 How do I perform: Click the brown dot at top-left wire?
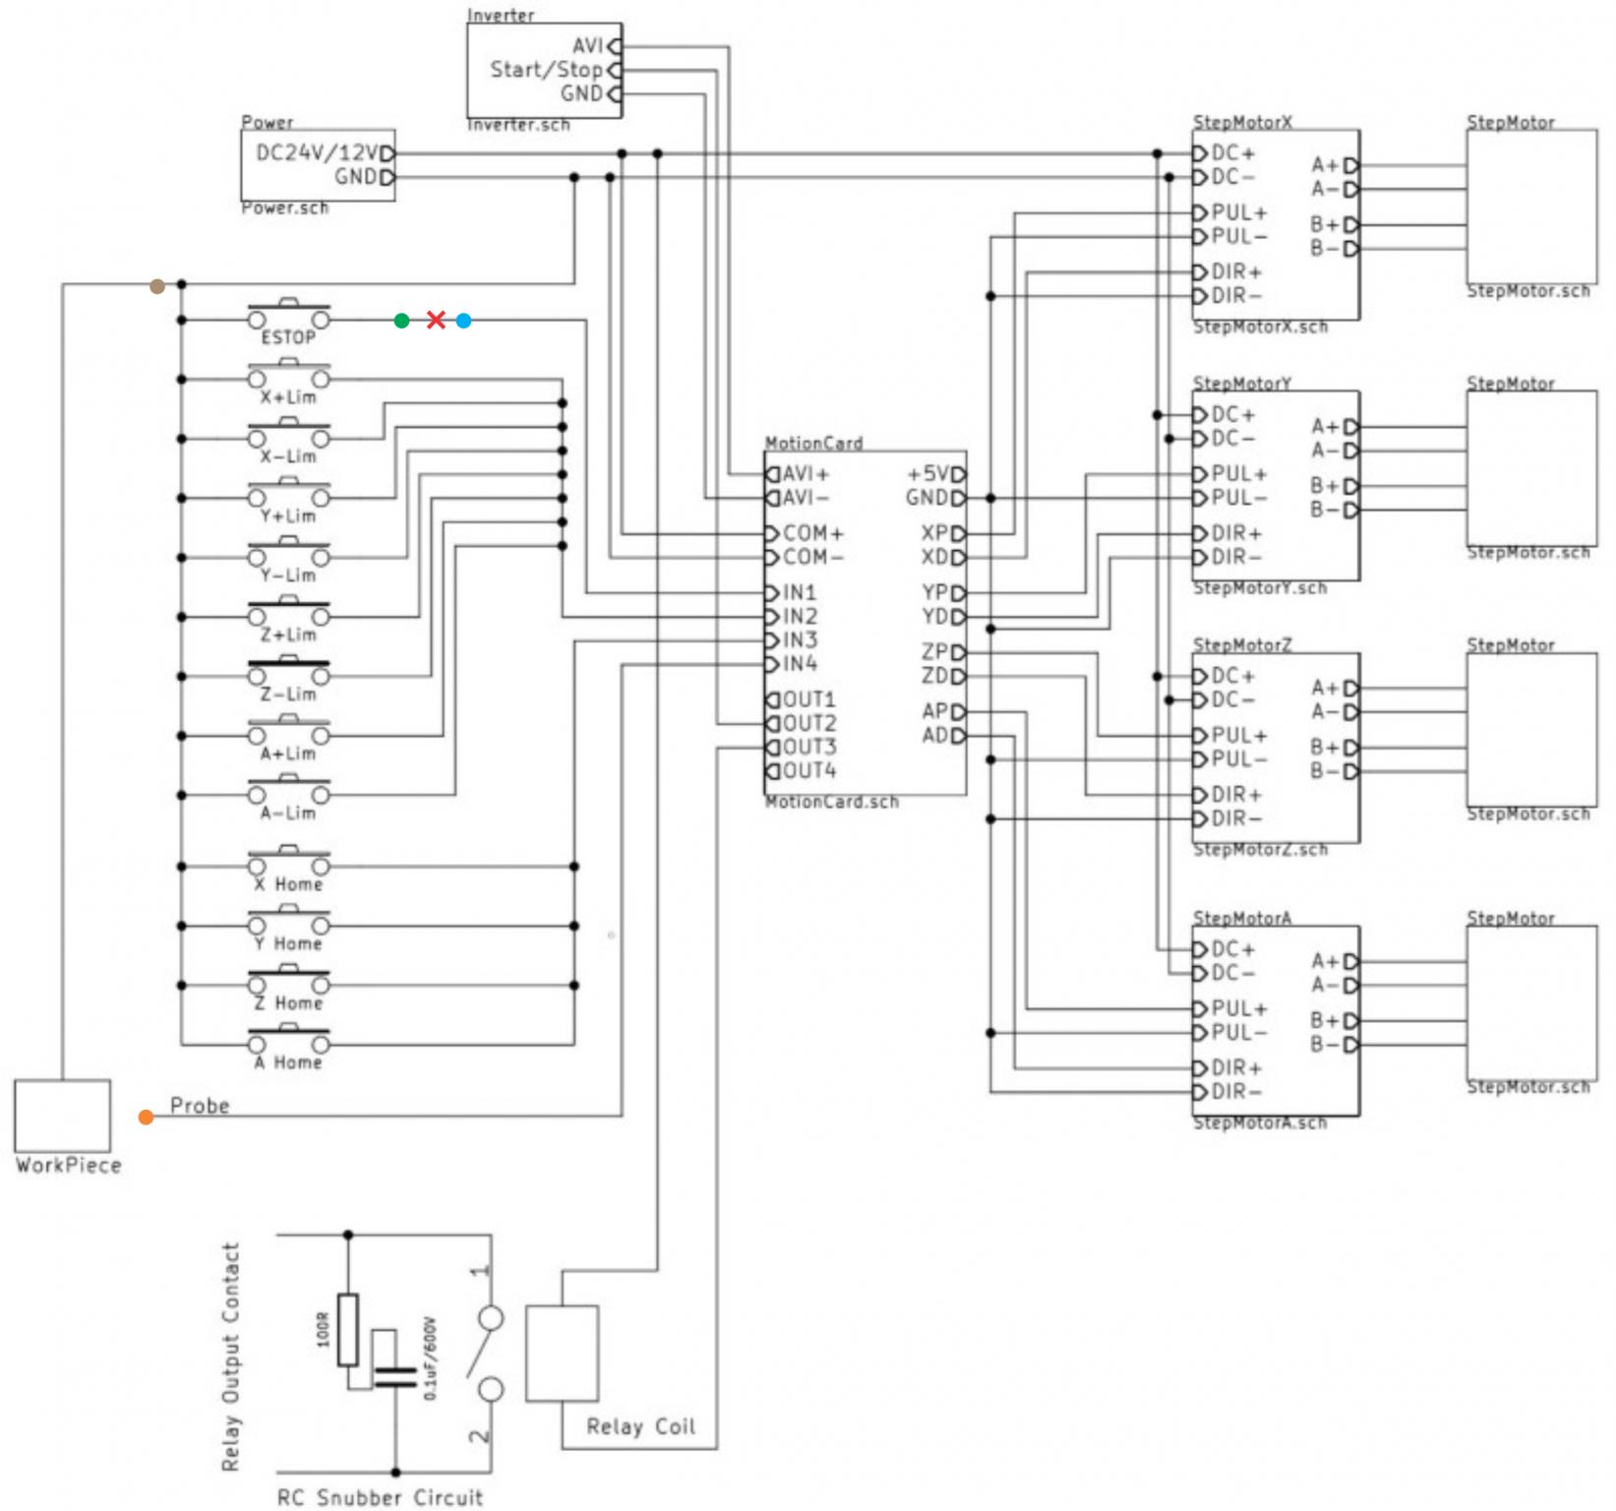[157, 286]
